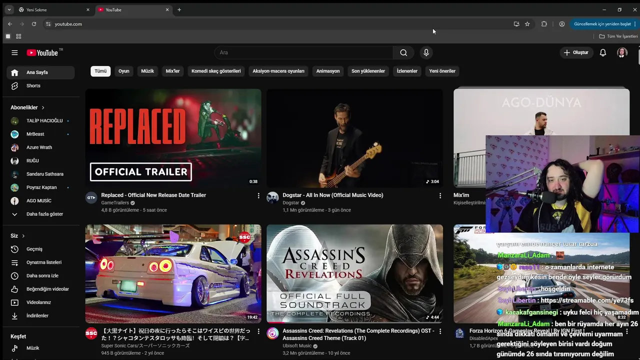Select the Animasyon filter chip
Screen dimensions: 640x360
(328, 71)
